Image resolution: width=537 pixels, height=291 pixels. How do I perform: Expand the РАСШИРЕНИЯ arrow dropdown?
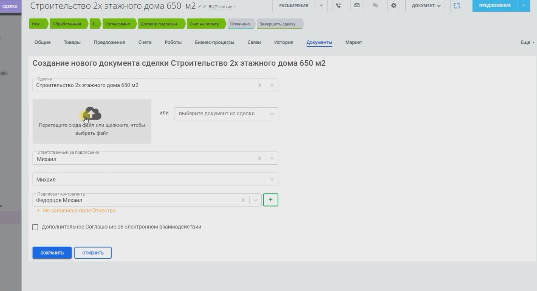click(x=321, y=6)
